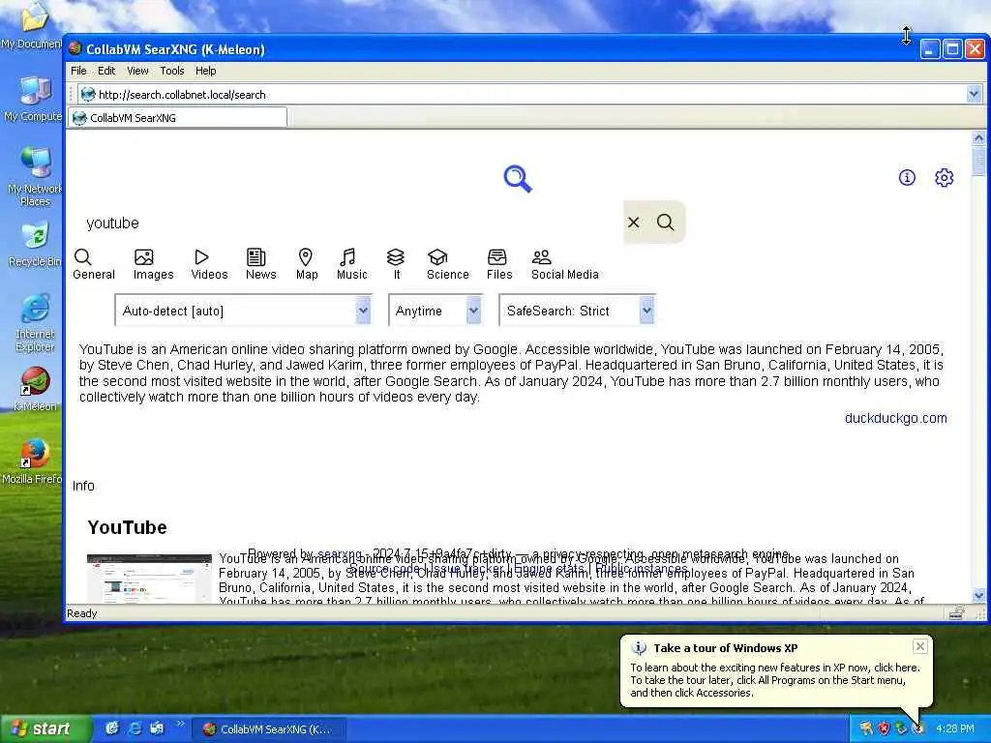991x743 pixels.
Task: Select My Computer desktop icon
Action: [x=33, y=100]
